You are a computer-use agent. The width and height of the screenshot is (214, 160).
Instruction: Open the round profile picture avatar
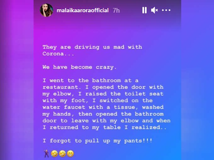tap(47, 10)
